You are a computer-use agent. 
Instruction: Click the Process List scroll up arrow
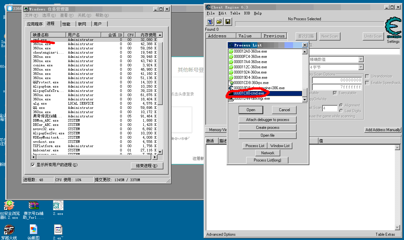[304, 51]
